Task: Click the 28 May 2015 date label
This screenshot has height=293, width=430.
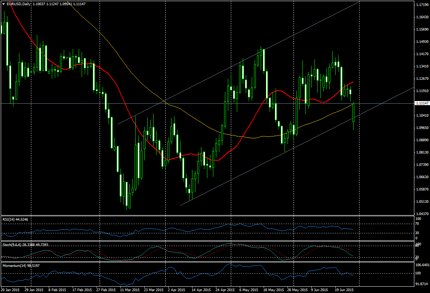Action: coord(296,290)
